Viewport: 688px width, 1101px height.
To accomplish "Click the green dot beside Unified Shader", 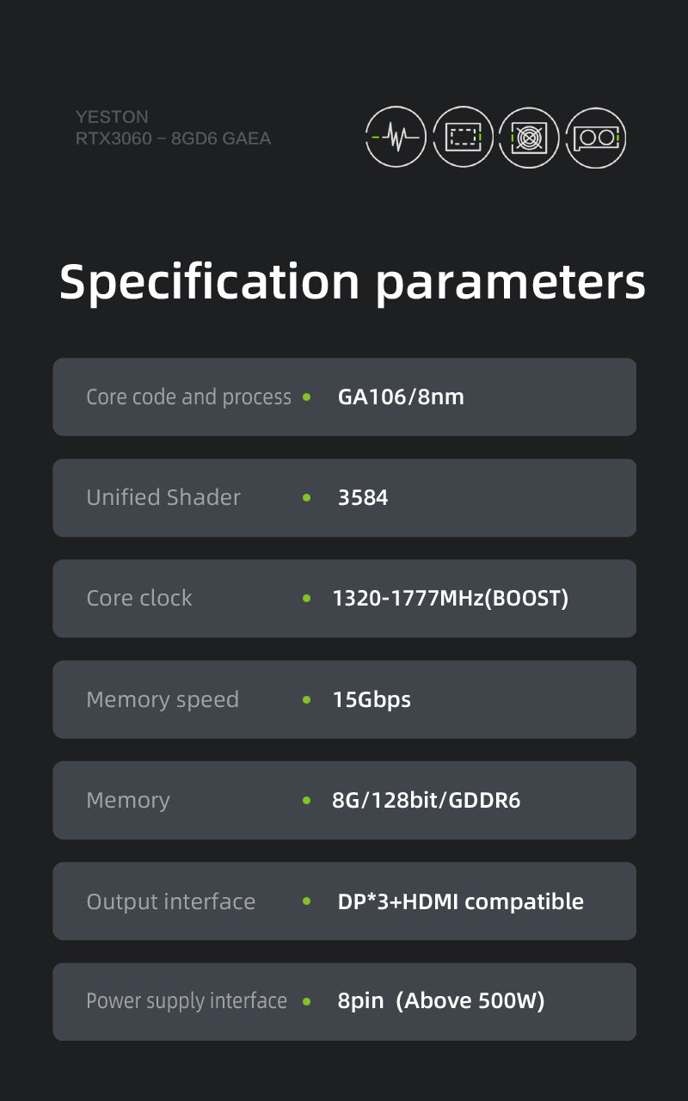I will (307, 497).
